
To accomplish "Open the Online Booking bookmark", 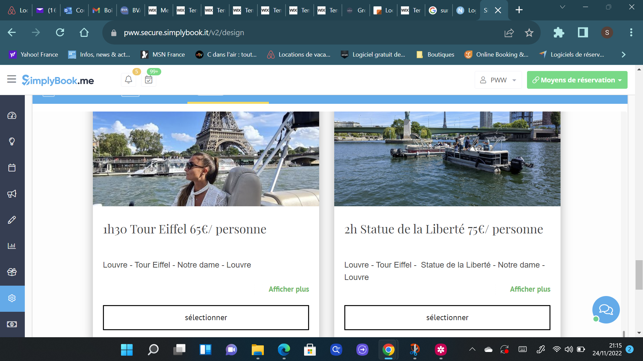I will (x=496, y=55).
